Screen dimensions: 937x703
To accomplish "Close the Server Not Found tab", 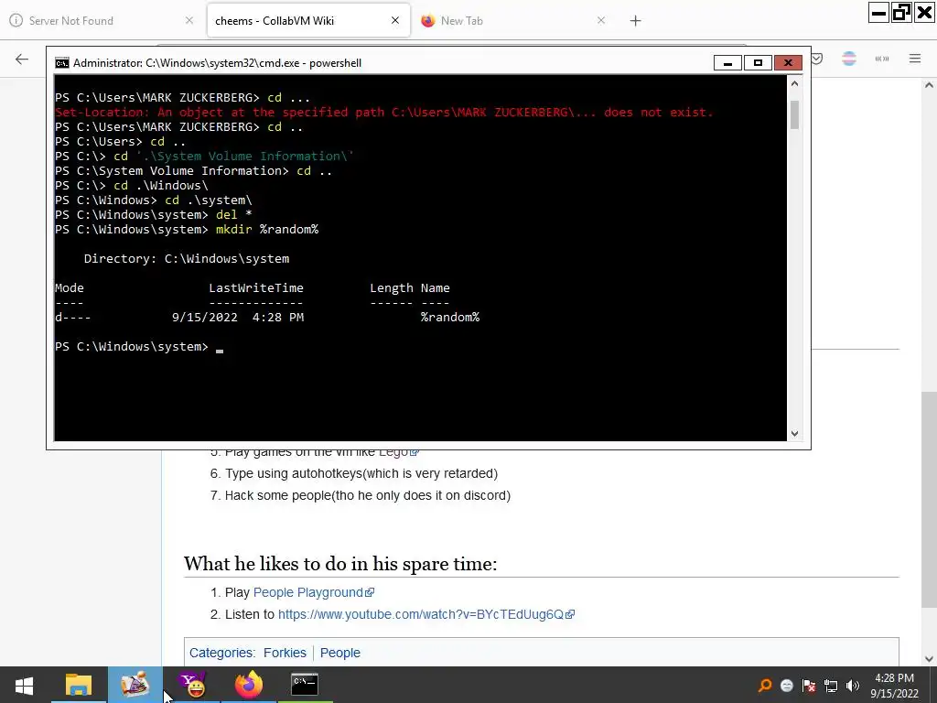I will coord(188,20).
